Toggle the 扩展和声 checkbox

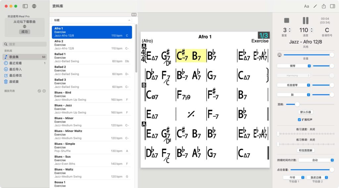coord(299,120)
